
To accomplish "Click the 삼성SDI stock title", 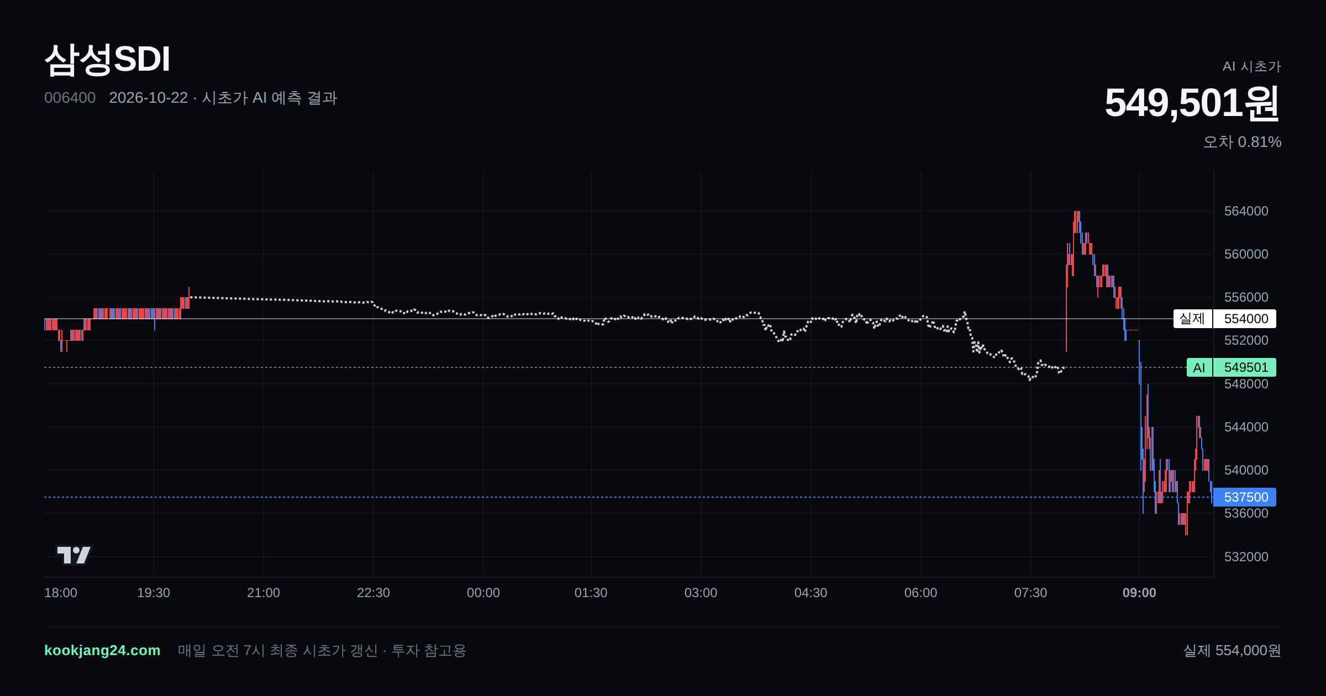I will (x=107, y=59).
